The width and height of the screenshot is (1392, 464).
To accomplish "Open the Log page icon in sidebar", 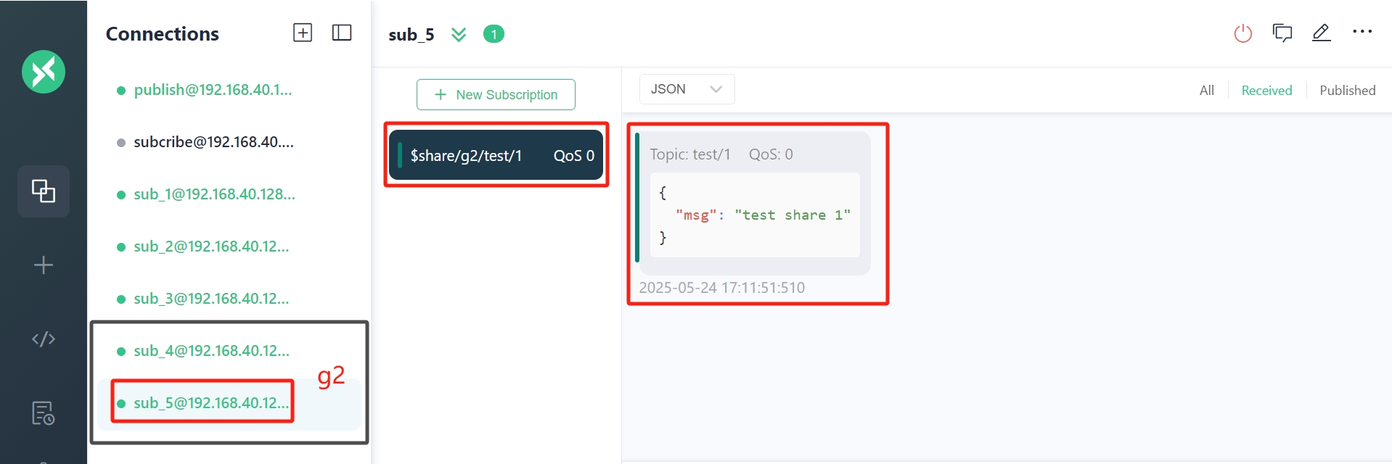I will 44,413.
